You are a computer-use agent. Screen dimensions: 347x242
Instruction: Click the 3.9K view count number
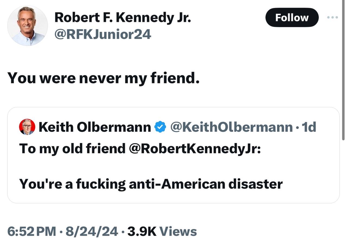pyautogui.click(x=142, y=231)
